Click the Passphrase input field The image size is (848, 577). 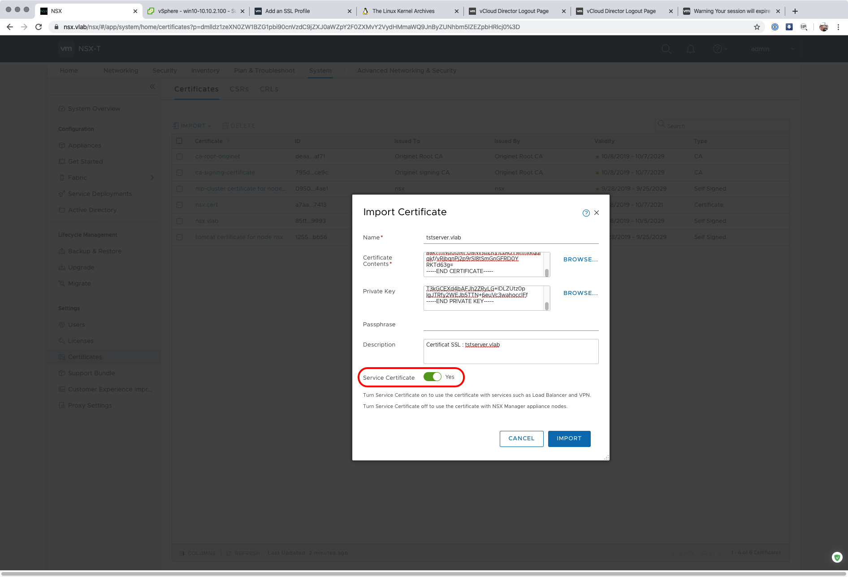[x=511, y=325]
